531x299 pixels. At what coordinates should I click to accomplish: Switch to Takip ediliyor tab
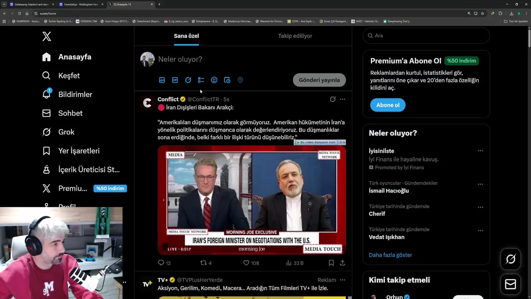(x=295, y=36)
